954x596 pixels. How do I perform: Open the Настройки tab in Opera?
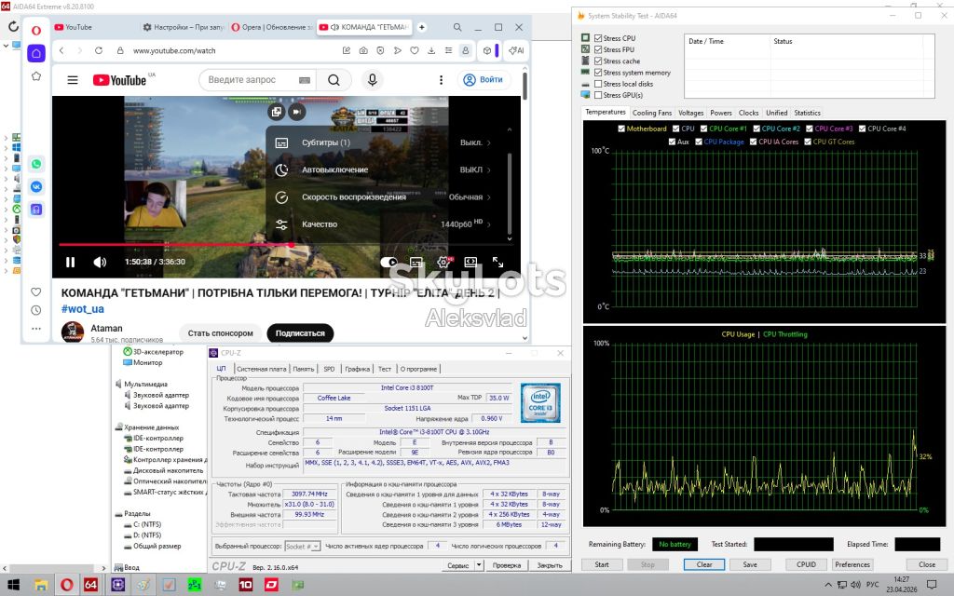coord(183,27)
